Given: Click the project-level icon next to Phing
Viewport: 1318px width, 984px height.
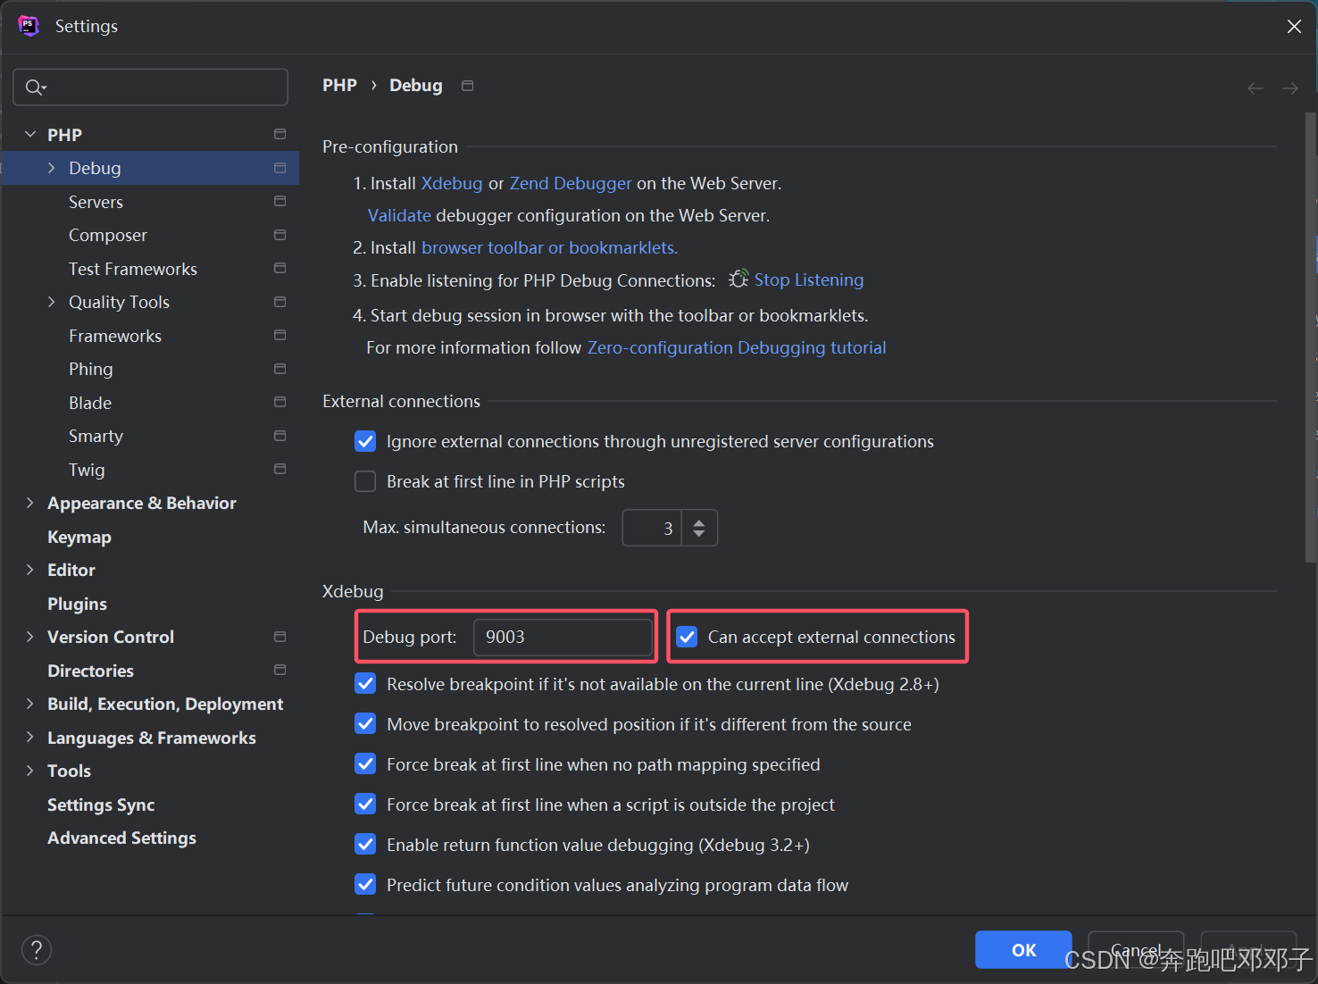Looking at the screenshot, I should [279, 369].
